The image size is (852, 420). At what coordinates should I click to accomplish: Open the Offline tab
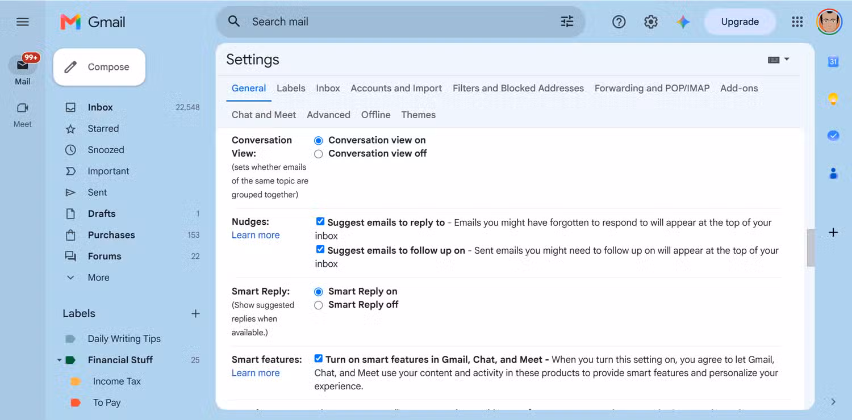[x=375, y=115]
